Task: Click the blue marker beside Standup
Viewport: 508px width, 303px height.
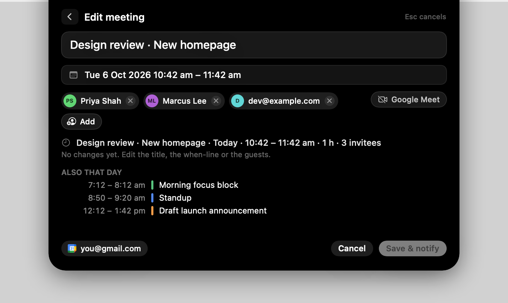Action: coord(152,198)
